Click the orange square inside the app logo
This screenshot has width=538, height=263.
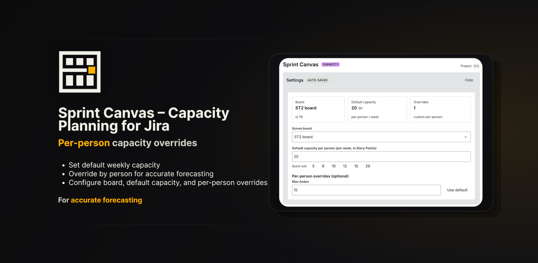(x=92, y=70)
